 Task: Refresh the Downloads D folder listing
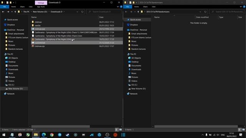(82, 12)
